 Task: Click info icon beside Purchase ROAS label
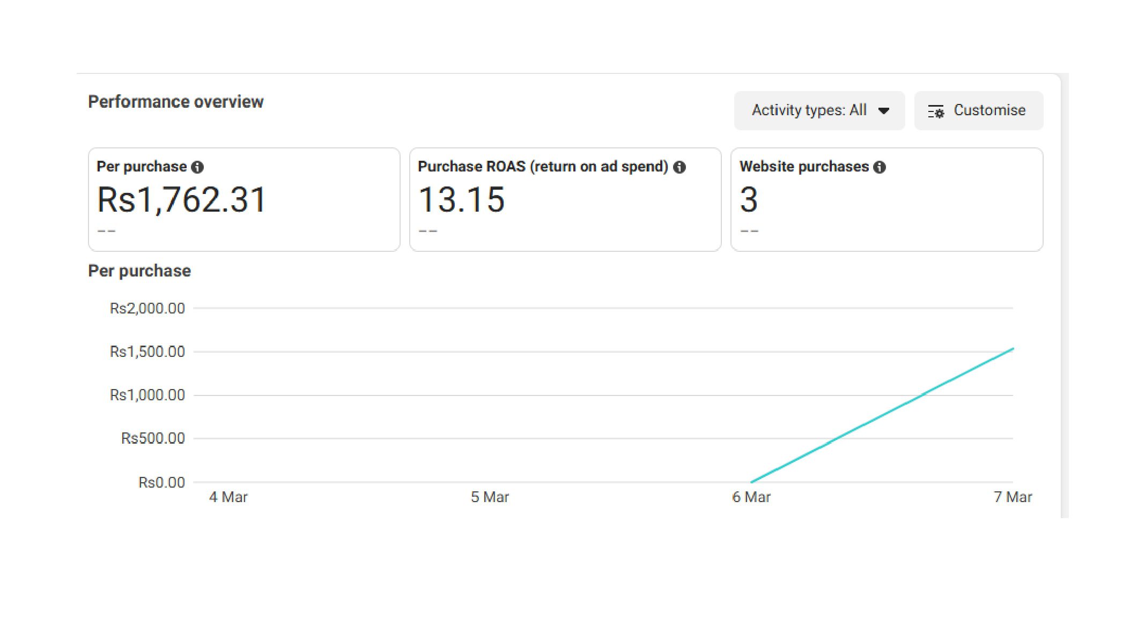pos(679,167)
